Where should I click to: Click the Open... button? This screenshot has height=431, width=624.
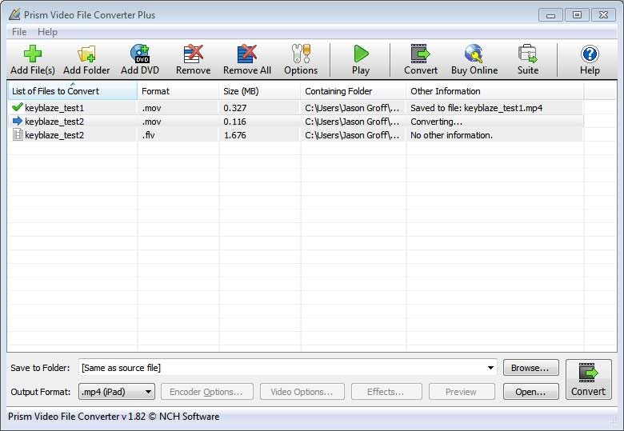(x=530, y=392)
